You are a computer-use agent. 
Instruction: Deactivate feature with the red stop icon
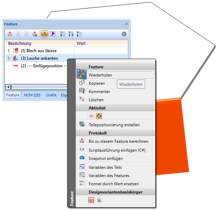point(91,116)
